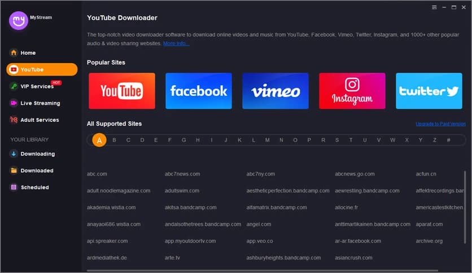The image size is (472, 273).
Task: Open ardmediathek.de site entry
Action: pyautogui.click(x=107, y=258)
